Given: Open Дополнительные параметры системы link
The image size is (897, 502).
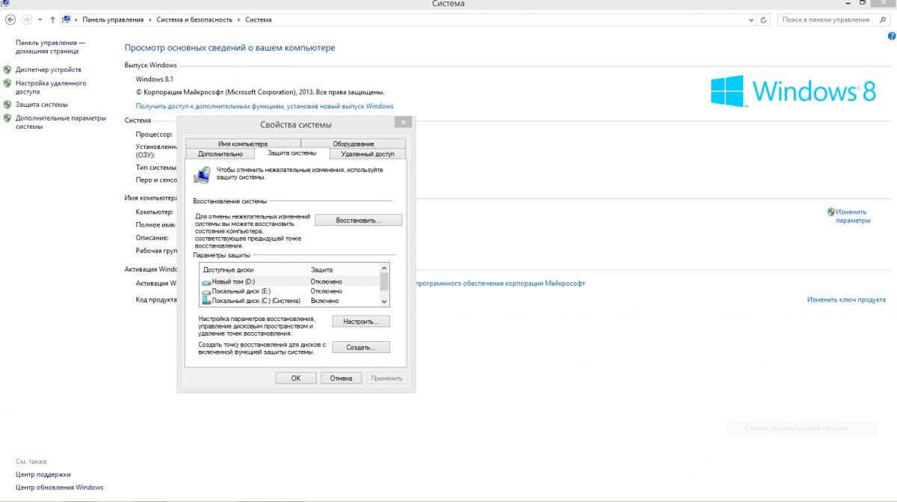Looking at the screenshot, I should pos(61,123).
